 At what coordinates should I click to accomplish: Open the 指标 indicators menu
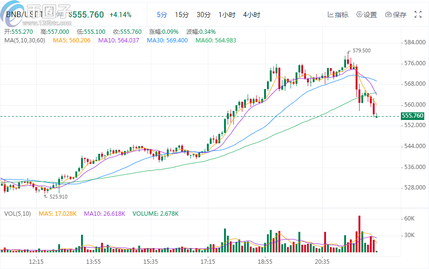[338, 15]
